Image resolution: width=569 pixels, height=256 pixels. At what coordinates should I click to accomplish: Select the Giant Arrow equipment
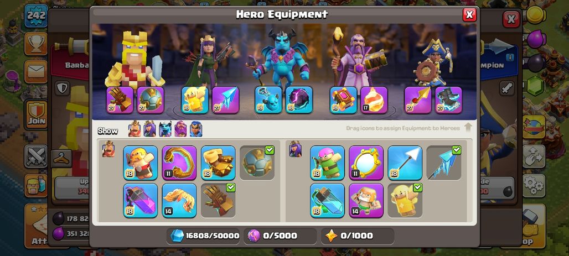(x=405, y=163)
